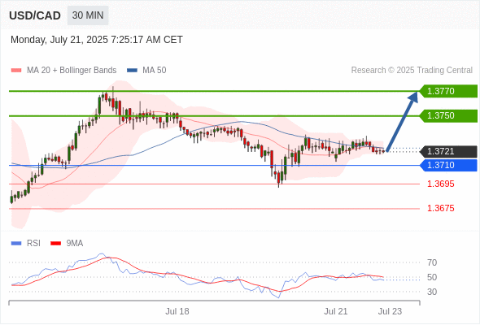This screenshot has height=325, width=480.
Task: Toggle the MA 20 + Bollinger Bands label
Action: pyautogui.click(x=72, y=71)
